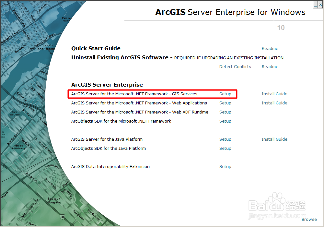
Task: Click 'ArcObjects SDK for the Microsoft .NET Framework' text
Action: (x=121, y=121)
